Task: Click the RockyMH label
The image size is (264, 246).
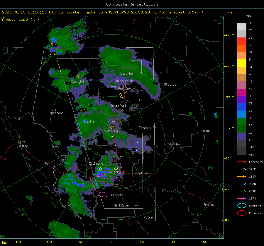Action: (77, 82)
